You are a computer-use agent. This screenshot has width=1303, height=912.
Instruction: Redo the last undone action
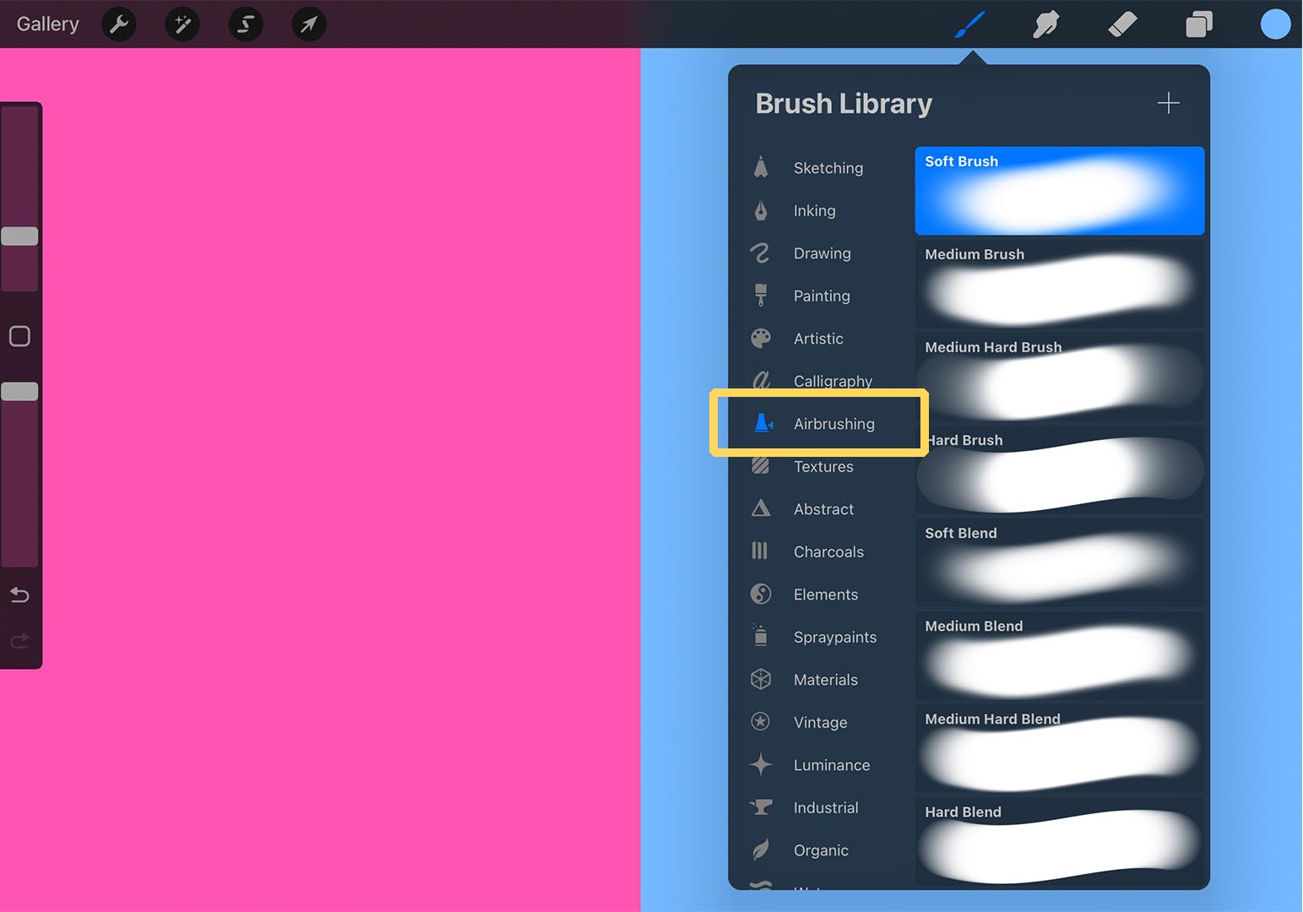click(19, 642)
